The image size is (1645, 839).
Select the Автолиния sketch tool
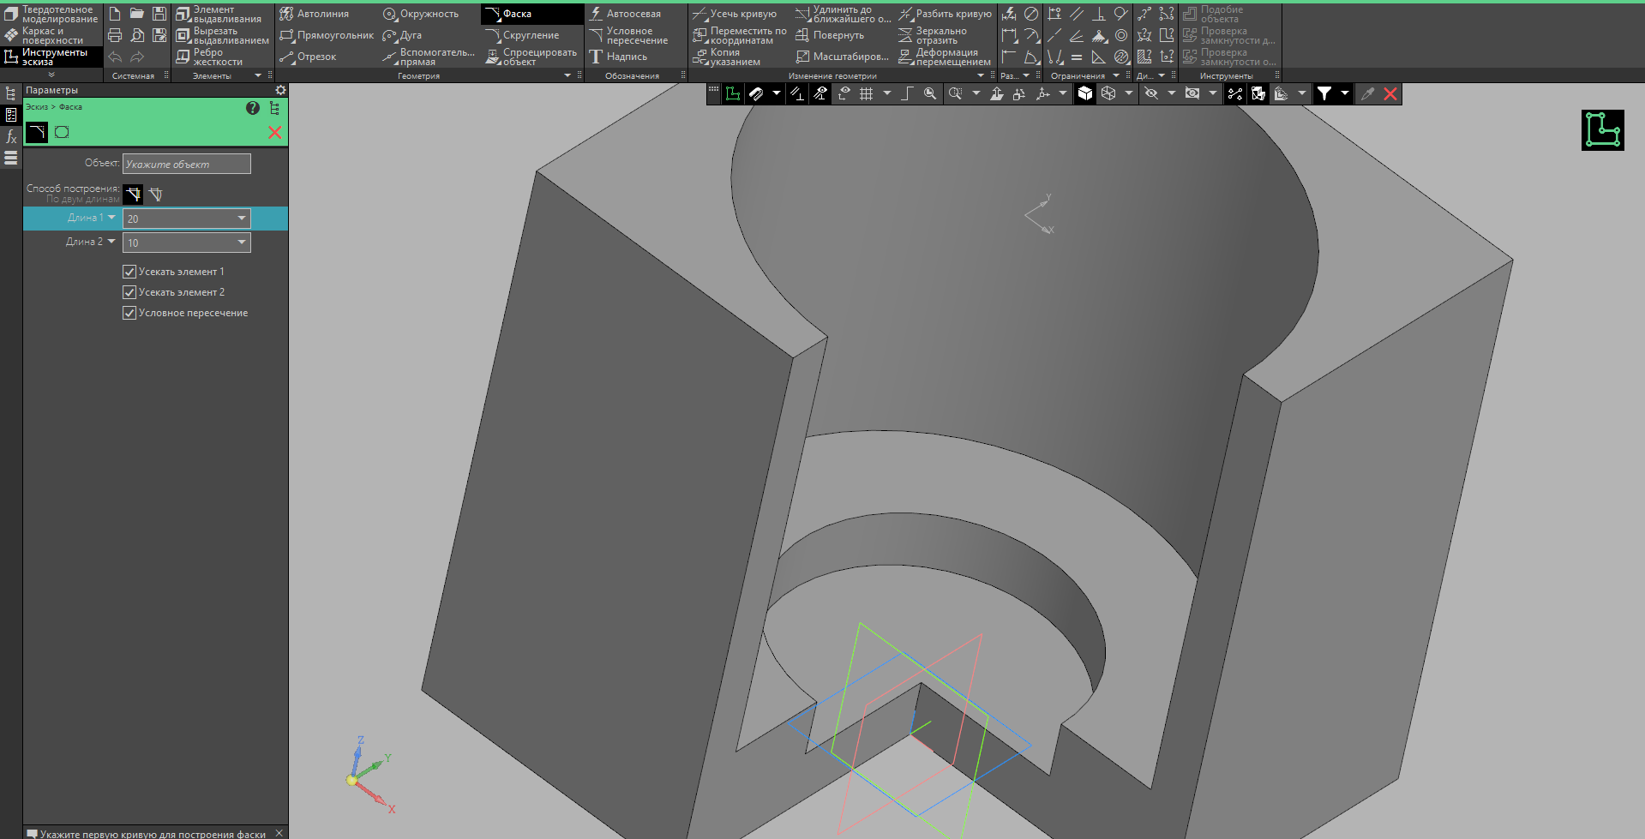[x=314, y=14]
